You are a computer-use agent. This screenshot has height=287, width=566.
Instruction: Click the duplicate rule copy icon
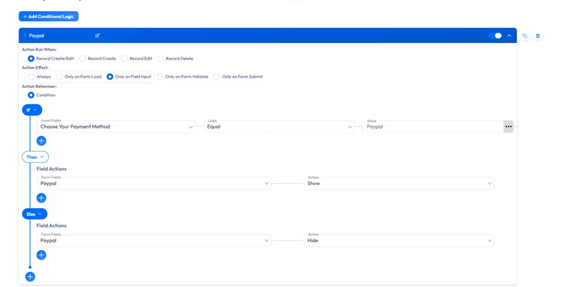525,36
